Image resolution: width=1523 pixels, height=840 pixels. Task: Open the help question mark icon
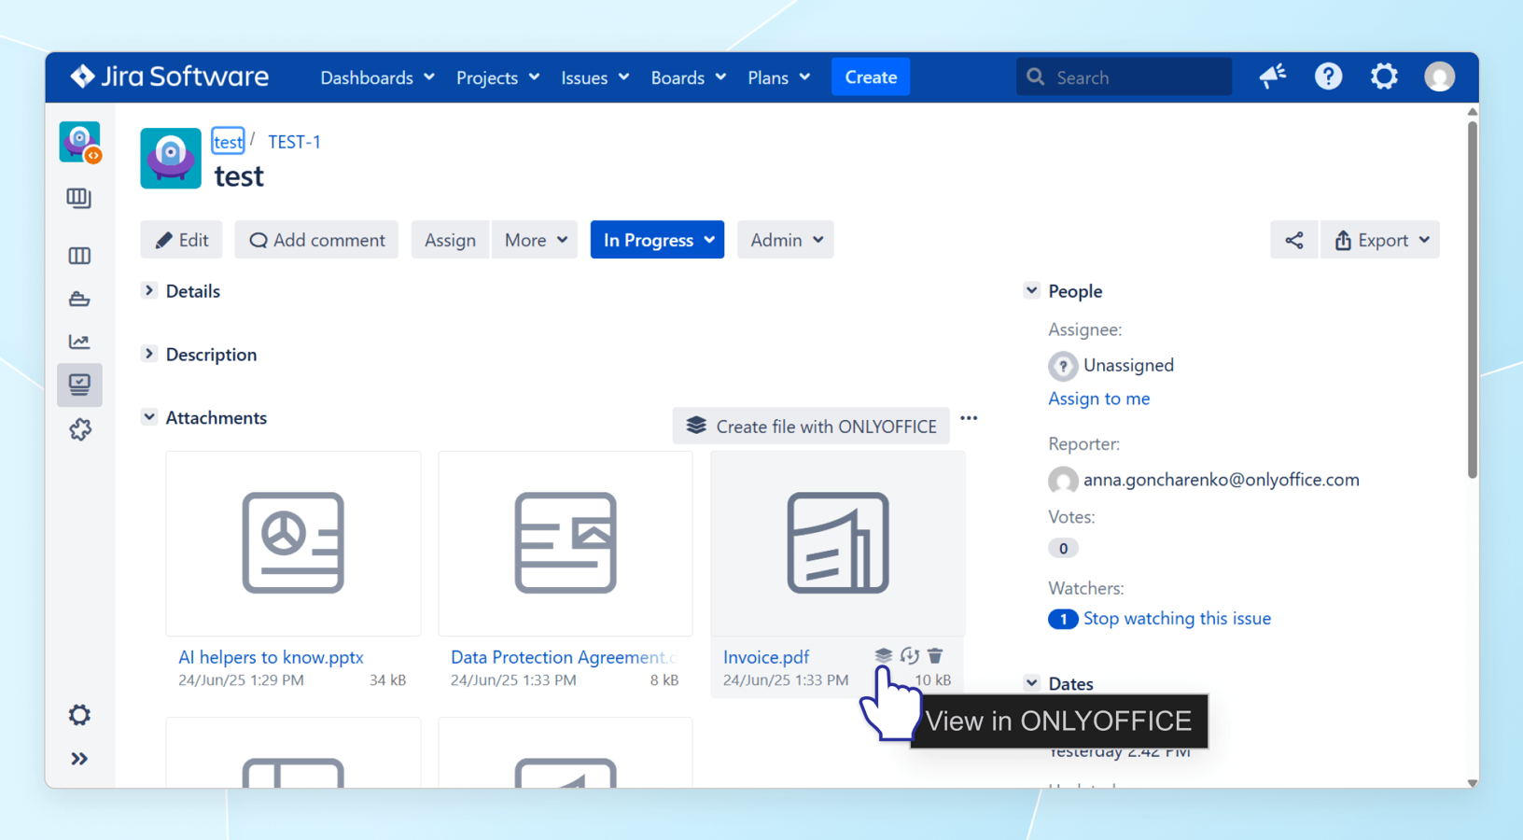point(1328,77)
